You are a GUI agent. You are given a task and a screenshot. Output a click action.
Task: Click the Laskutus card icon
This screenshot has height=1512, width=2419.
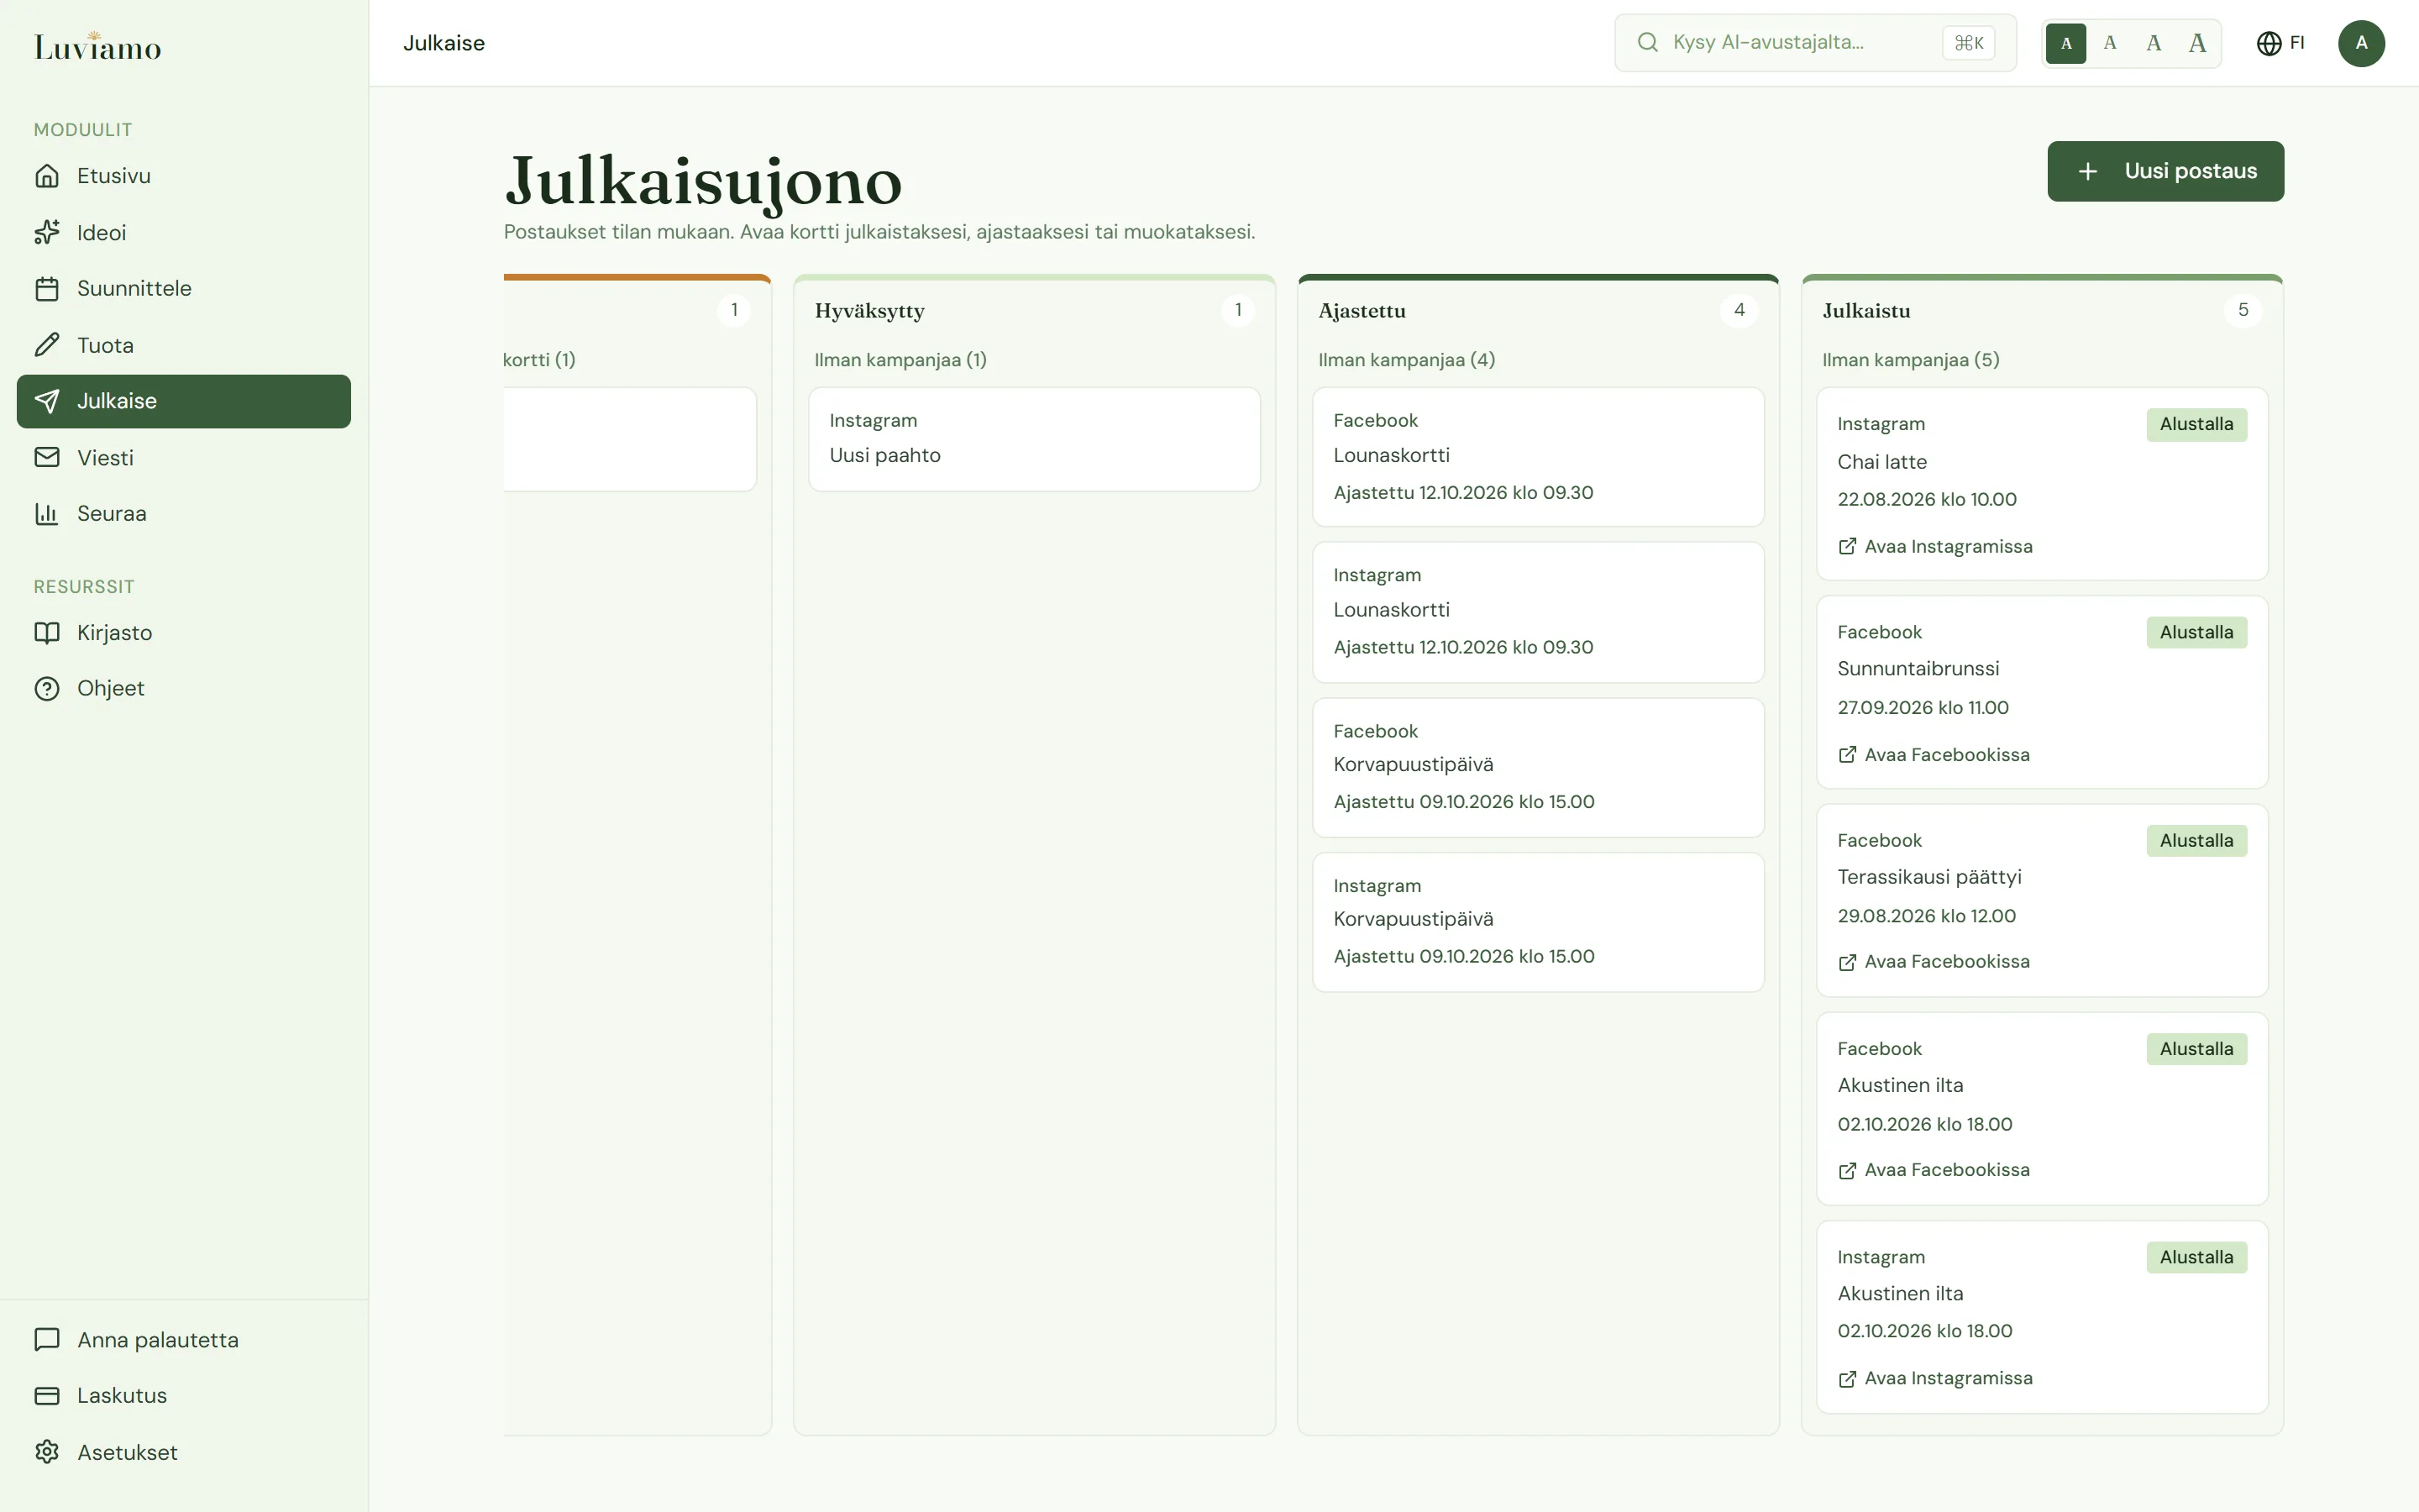[x=47, y=1395]
